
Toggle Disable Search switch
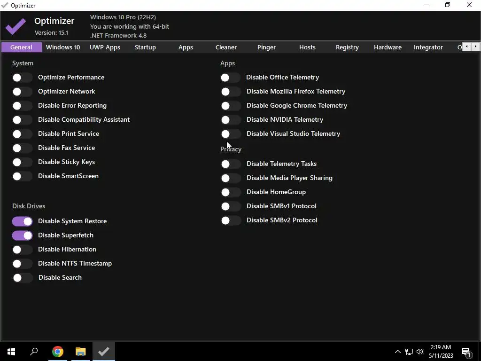(x=23, y=278)
